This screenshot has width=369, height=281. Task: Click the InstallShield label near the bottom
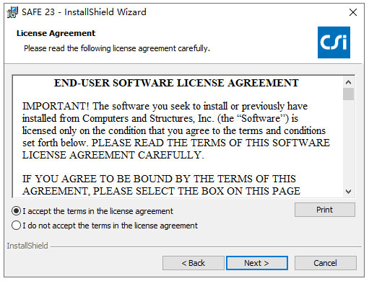point(27,246)
